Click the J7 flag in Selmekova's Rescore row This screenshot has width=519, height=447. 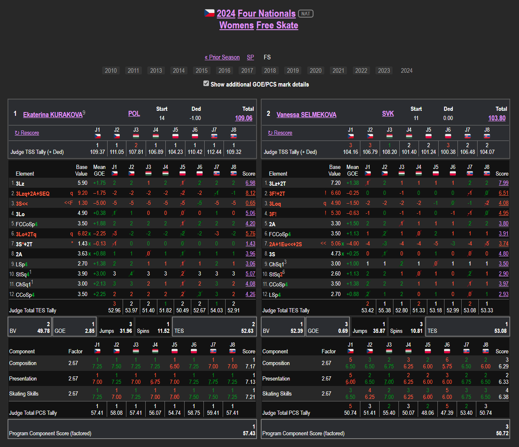tap(468, 136)
